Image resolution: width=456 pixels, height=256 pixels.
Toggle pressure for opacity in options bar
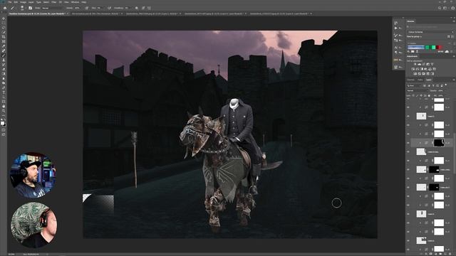point(87,8)
